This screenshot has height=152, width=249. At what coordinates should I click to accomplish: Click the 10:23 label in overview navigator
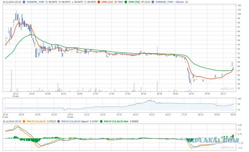coord(70,115)
